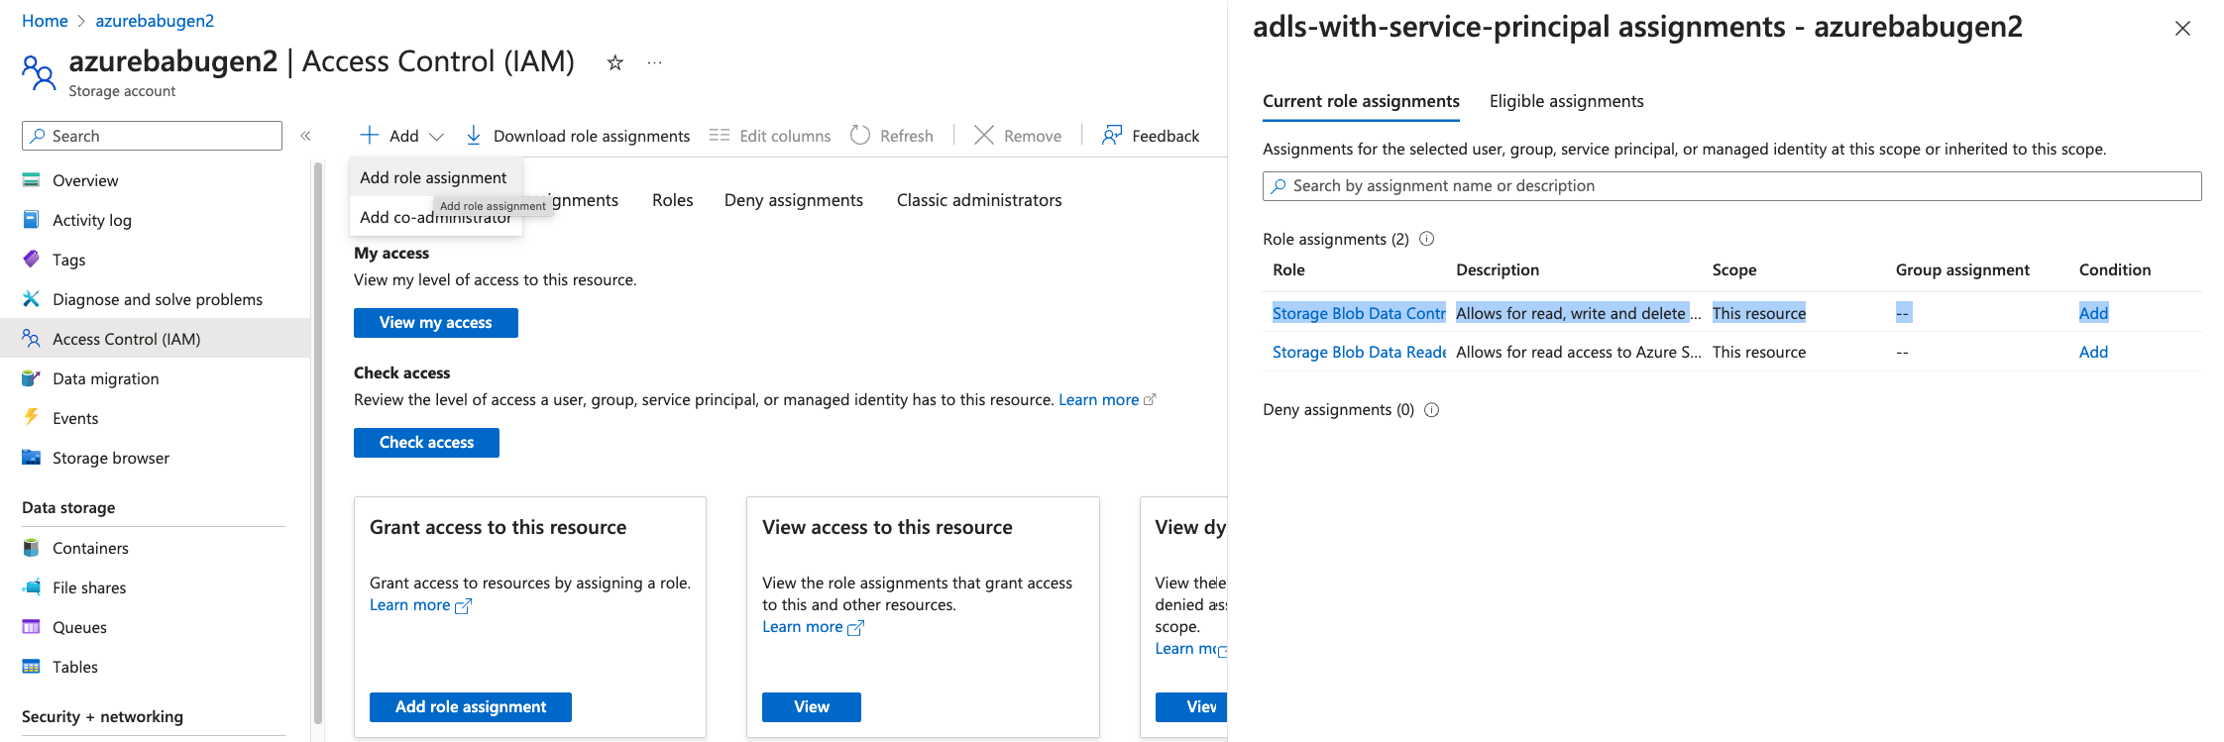The image size is (2224, 742).
Task: Select the Eligible assignments tab
Action: (x=1566, y=101)
